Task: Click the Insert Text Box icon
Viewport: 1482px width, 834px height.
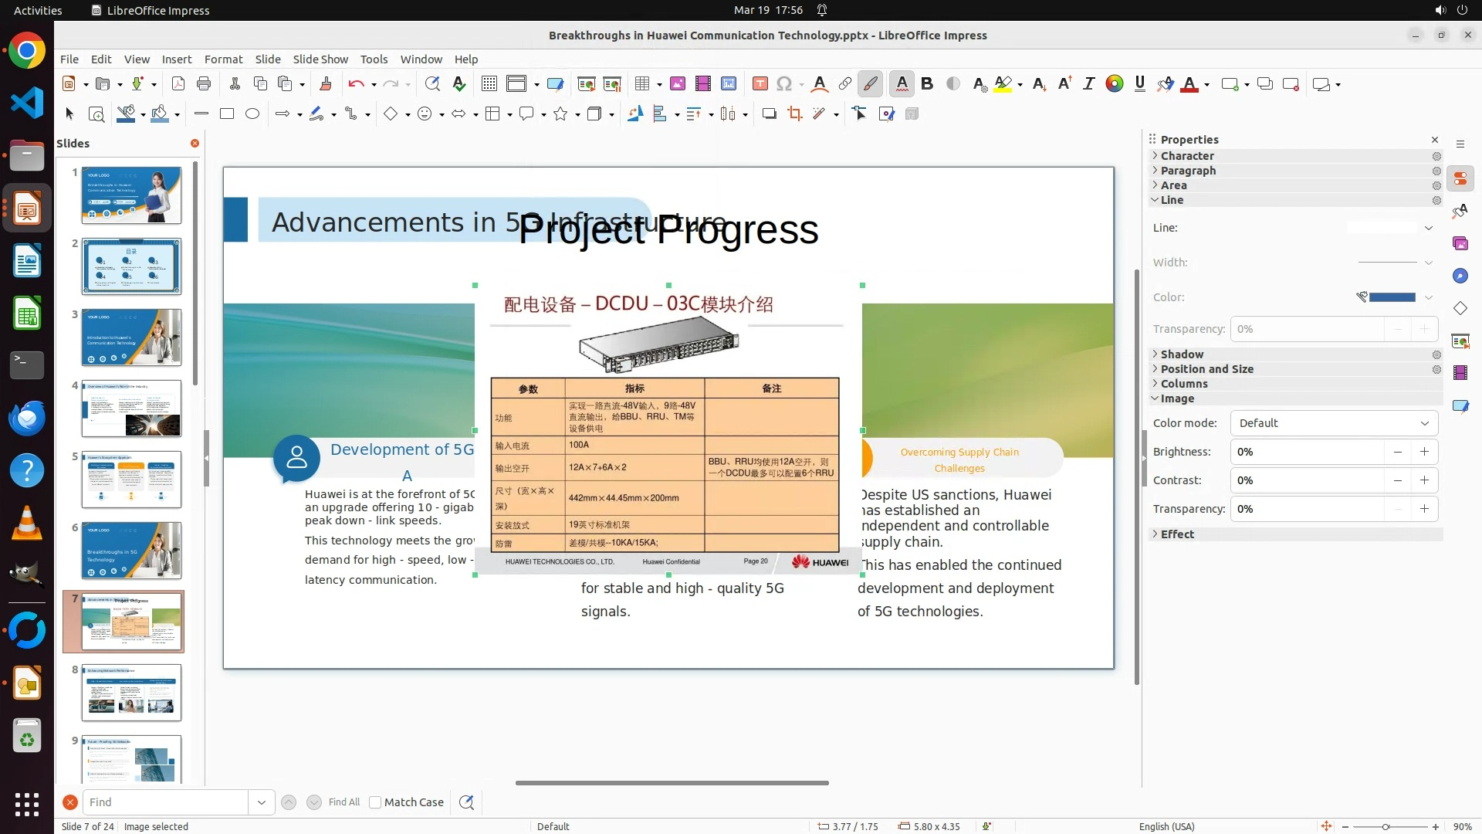Action: (760, 84)
